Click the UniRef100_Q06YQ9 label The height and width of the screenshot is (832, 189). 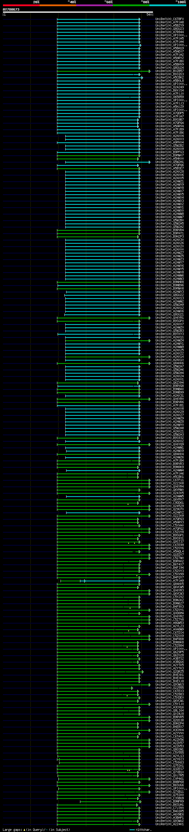[170, 444]
